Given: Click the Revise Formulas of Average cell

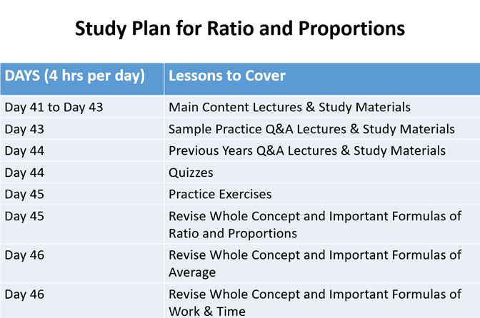Looking at the screenshot, I should click(x=322, y=263).
